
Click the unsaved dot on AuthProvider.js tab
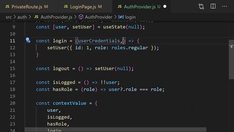point(165,7)
